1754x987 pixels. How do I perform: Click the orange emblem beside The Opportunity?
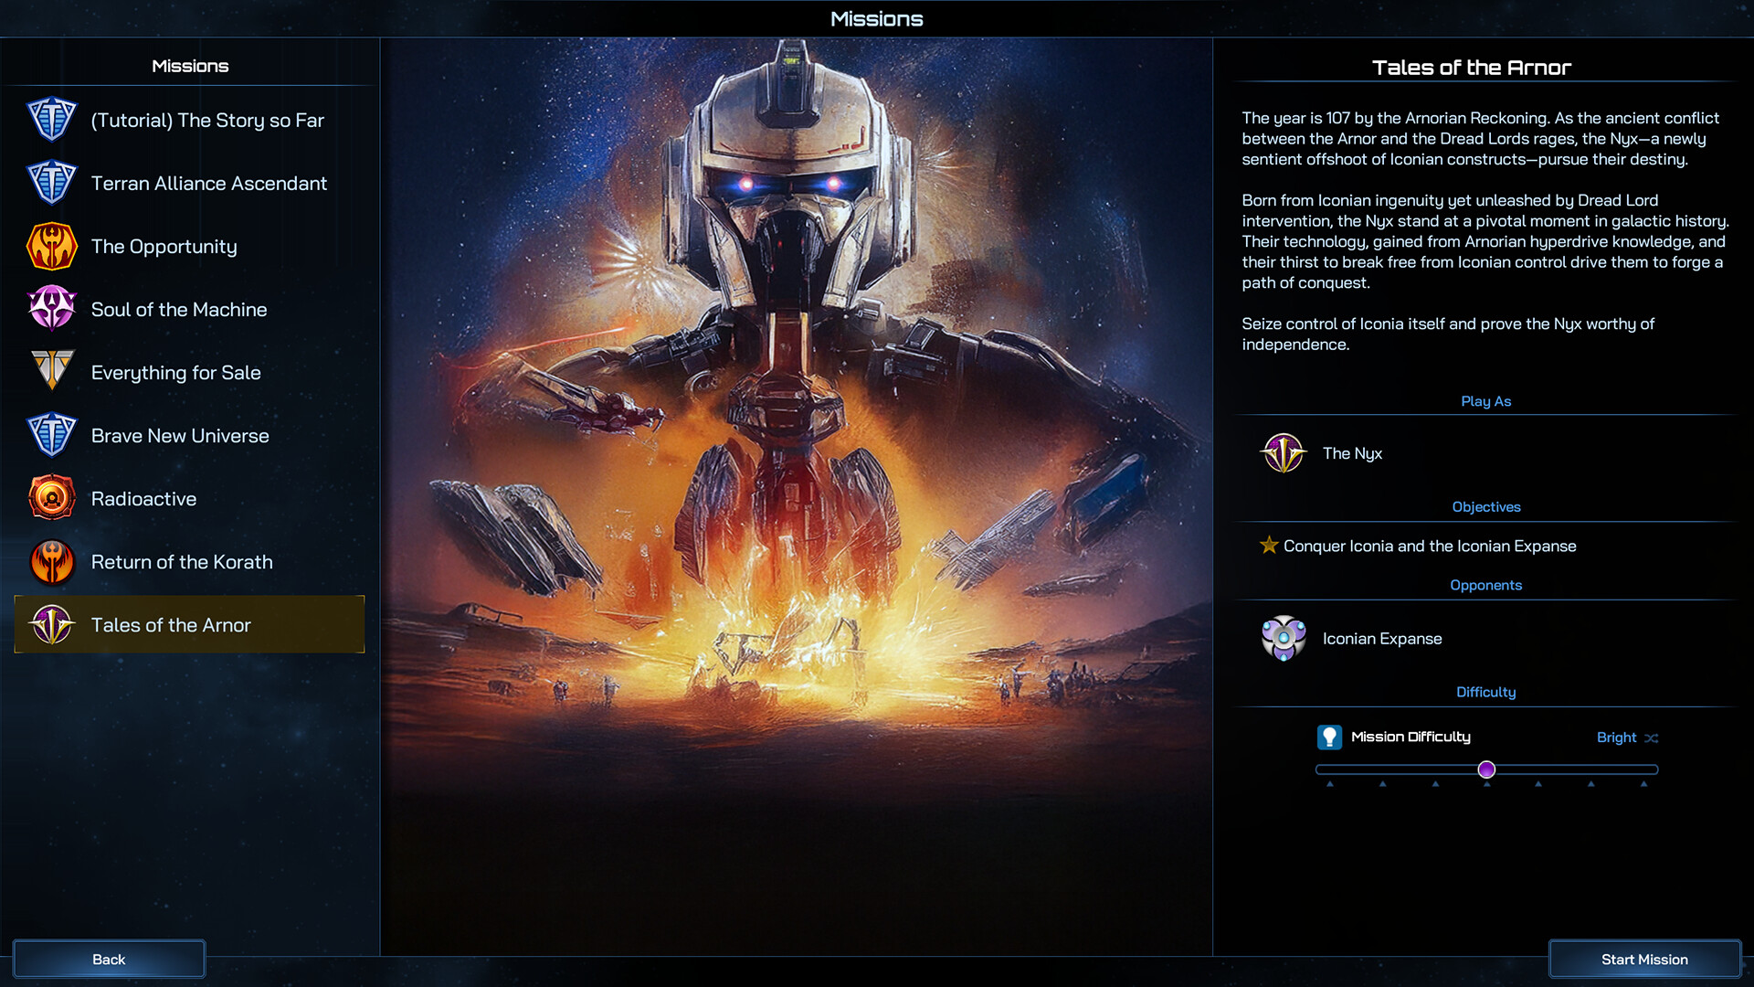52,246
